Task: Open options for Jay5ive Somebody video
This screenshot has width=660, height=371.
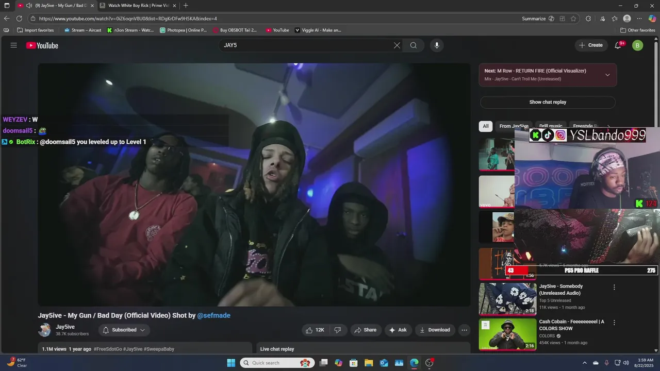Action: pos(614,287)
